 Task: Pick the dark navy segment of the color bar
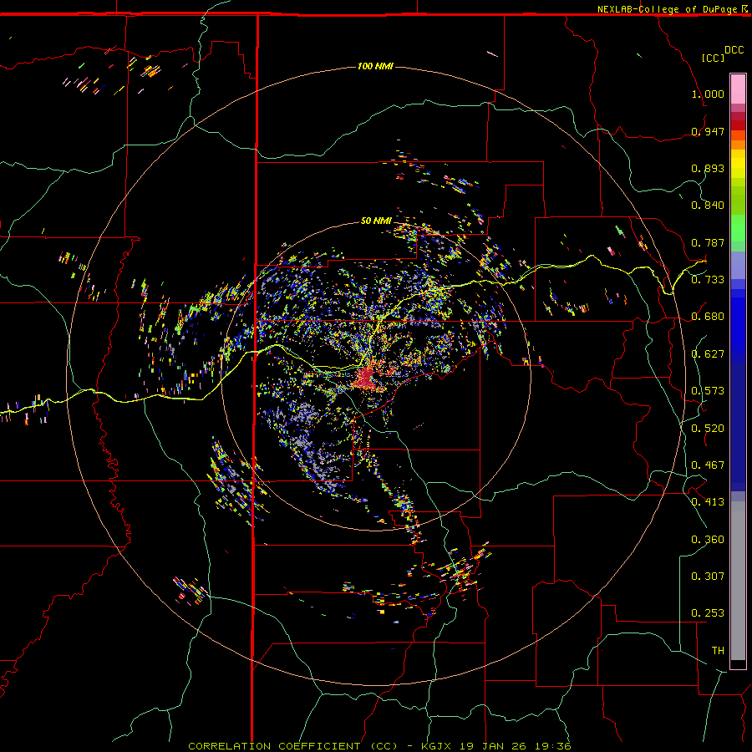coord(738,427)
